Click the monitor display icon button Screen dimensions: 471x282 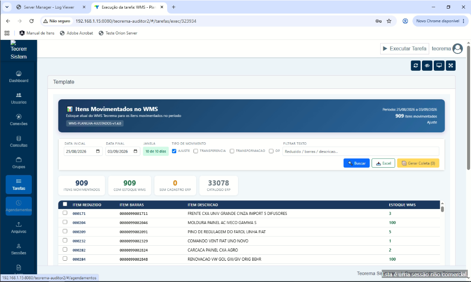[439, 65]
